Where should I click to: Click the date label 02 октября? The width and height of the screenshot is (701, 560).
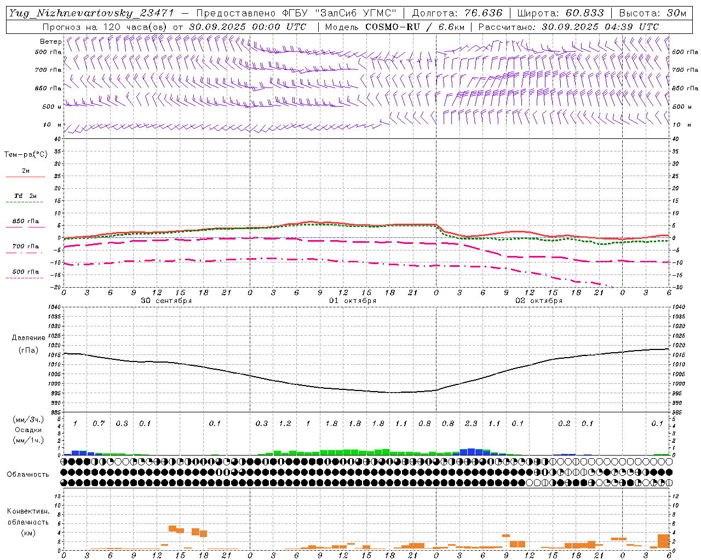point(539,301)
